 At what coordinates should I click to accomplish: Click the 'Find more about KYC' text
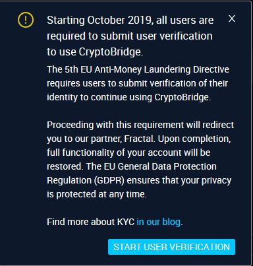[90, 222]
